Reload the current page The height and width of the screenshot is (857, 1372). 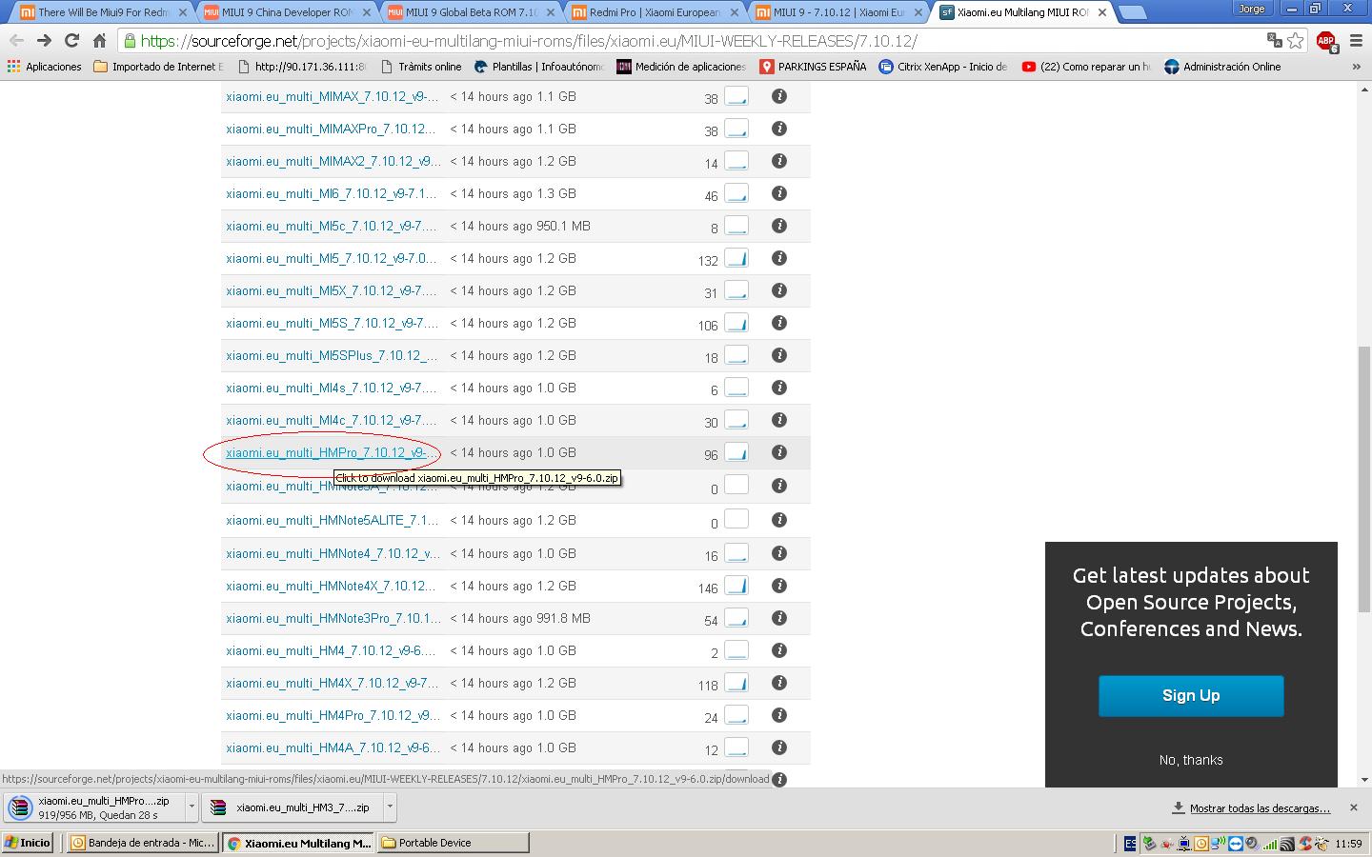[71, 41]
